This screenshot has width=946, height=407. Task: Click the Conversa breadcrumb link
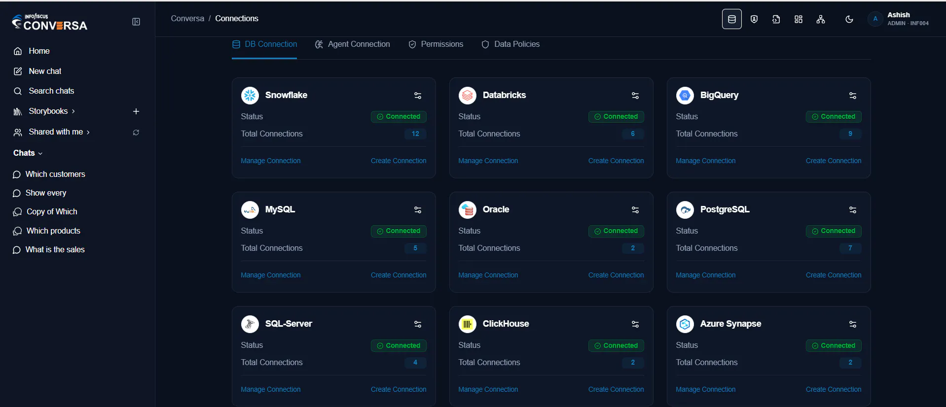click(187, 19)
